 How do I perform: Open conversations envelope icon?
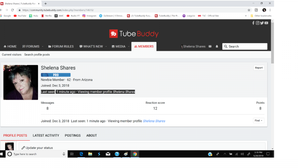click(x=210, y=47)
